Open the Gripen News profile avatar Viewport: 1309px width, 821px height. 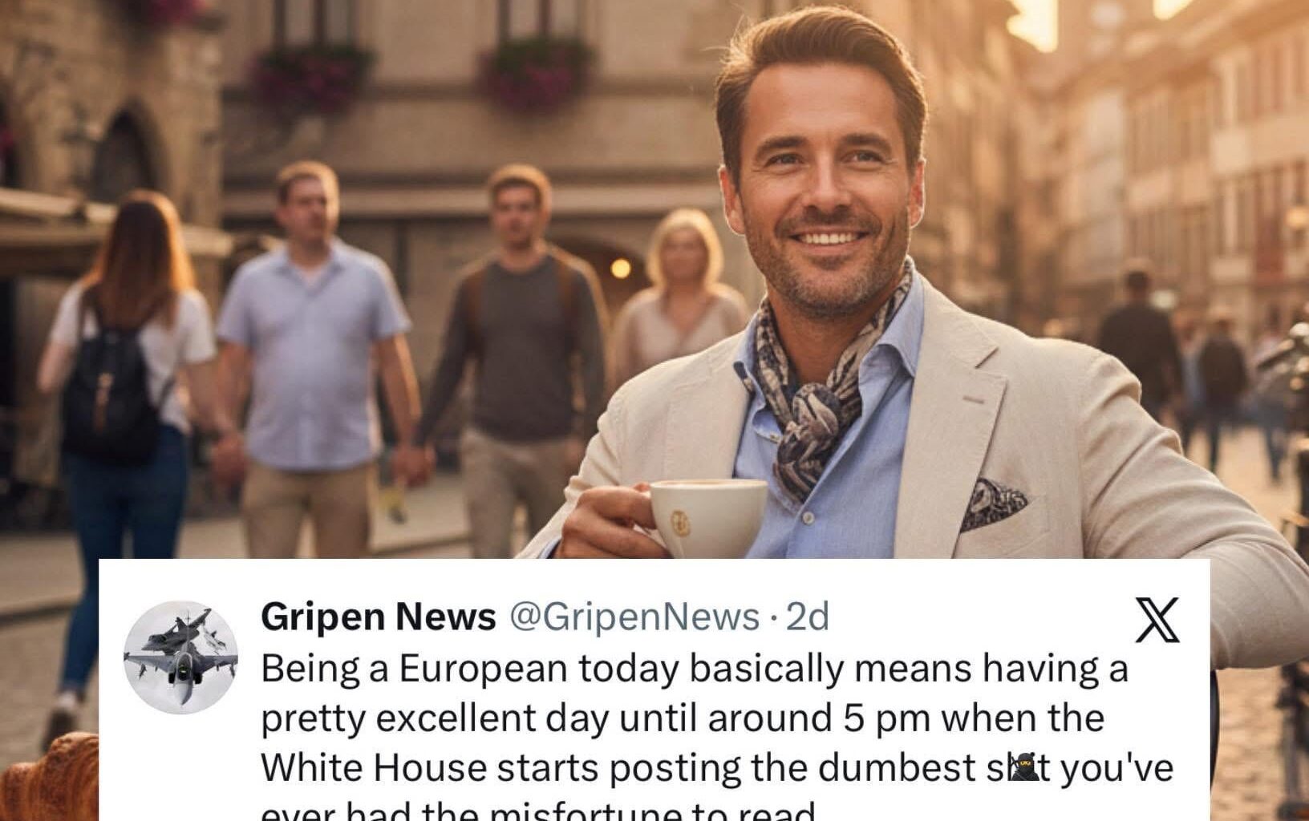(x=181, y=657)
